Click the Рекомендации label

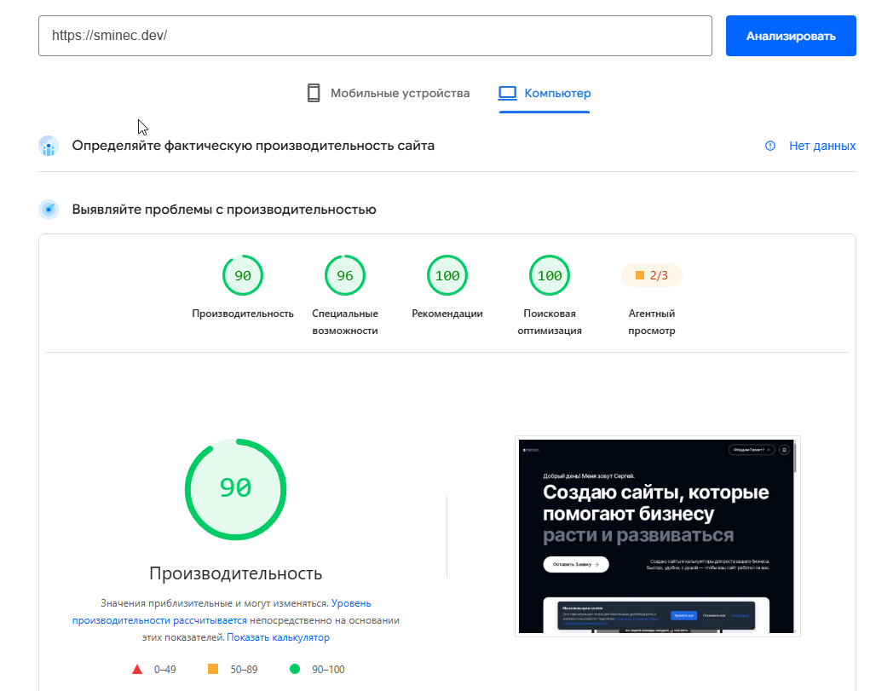pyautogui.click(x=447, y=314)
